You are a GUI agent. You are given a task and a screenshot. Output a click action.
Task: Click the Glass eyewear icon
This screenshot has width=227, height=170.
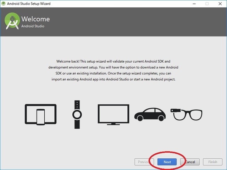click(x=187, y=114)
